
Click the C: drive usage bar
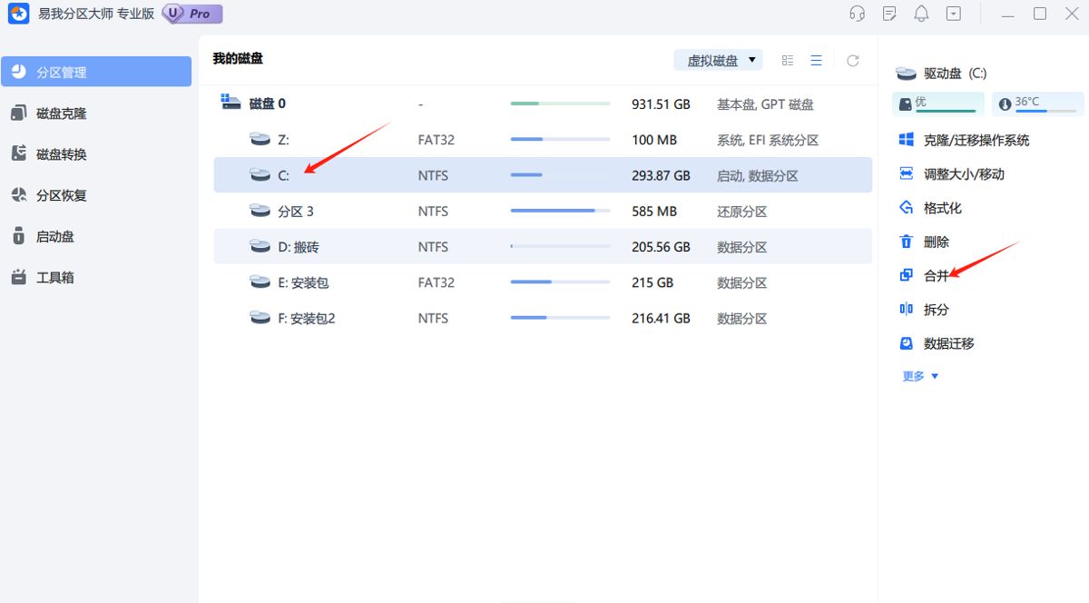pyautogui.click(x=560, y=175)
